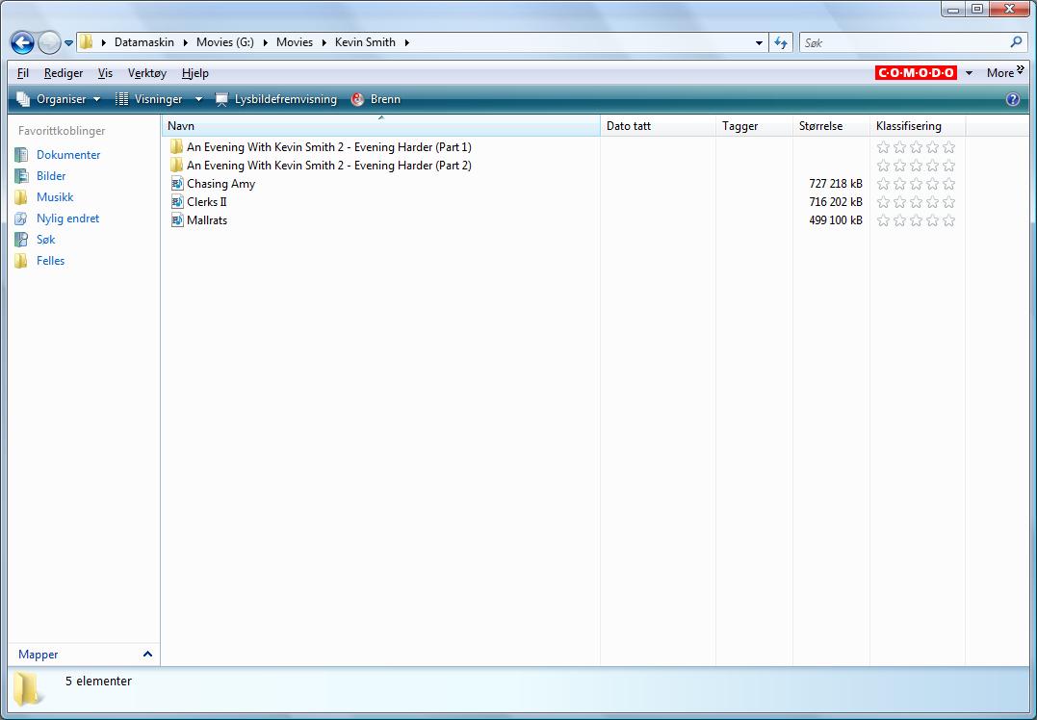Sort by the Navn column header
Image resolution: width=1037 pixels, height=720 pixels.
pyautogui.click(x=381, y=126)
